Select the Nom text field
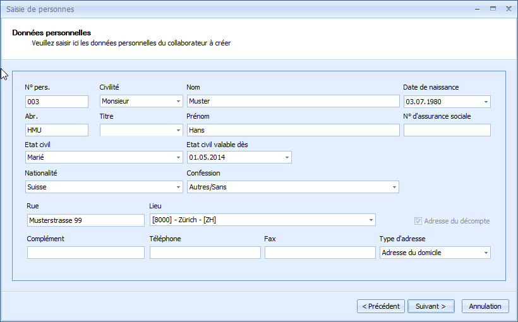Image resolution: width=518 pixels, height=322 pixels. (x=293, y=102)
